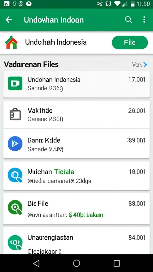Tap Android back navigation triangle
Screen dimensions: 153x272
[36, 263]
